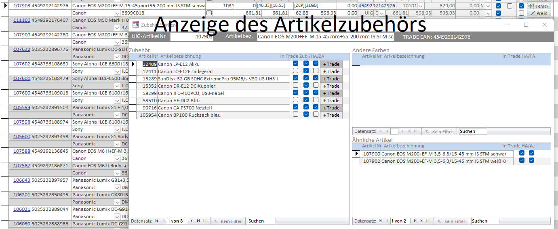Go to first record in Ähnliche Artikel navigation

[381, 221]
